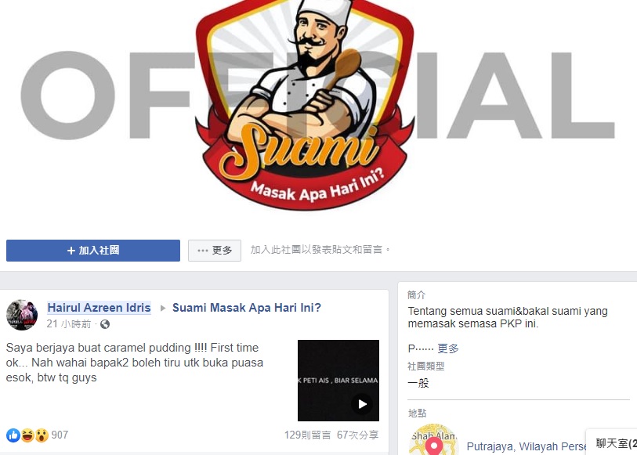Open Hairul Azreen Idris profile link
Screen dimensions: 637x455
click(100, 308)
